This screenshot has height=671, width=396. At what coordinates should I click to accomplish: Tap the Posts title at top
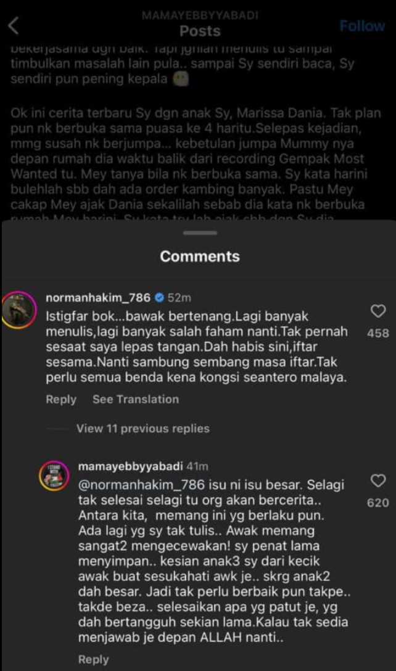click(200, 31)
